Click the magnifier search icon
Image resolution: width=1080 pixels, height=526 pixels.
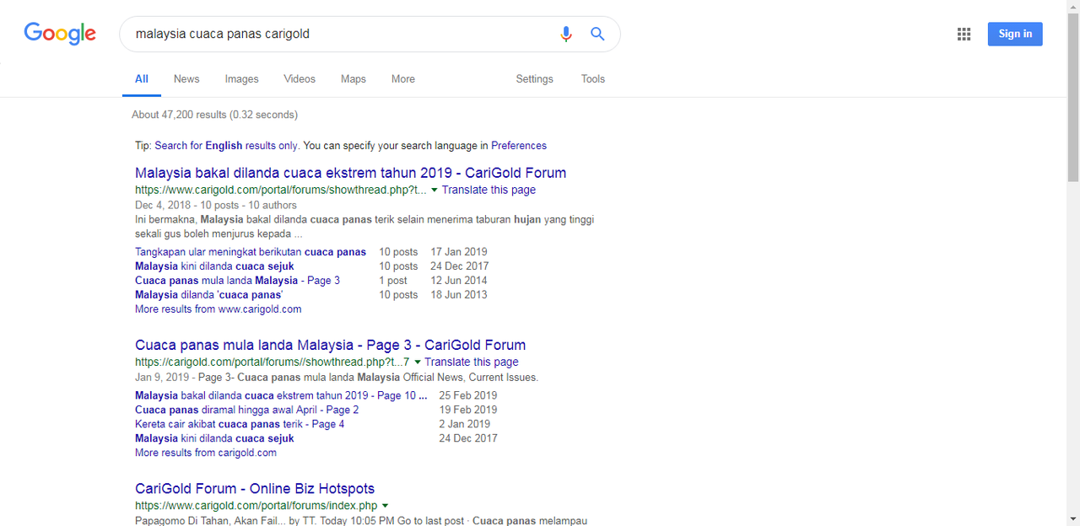point(597,34)
